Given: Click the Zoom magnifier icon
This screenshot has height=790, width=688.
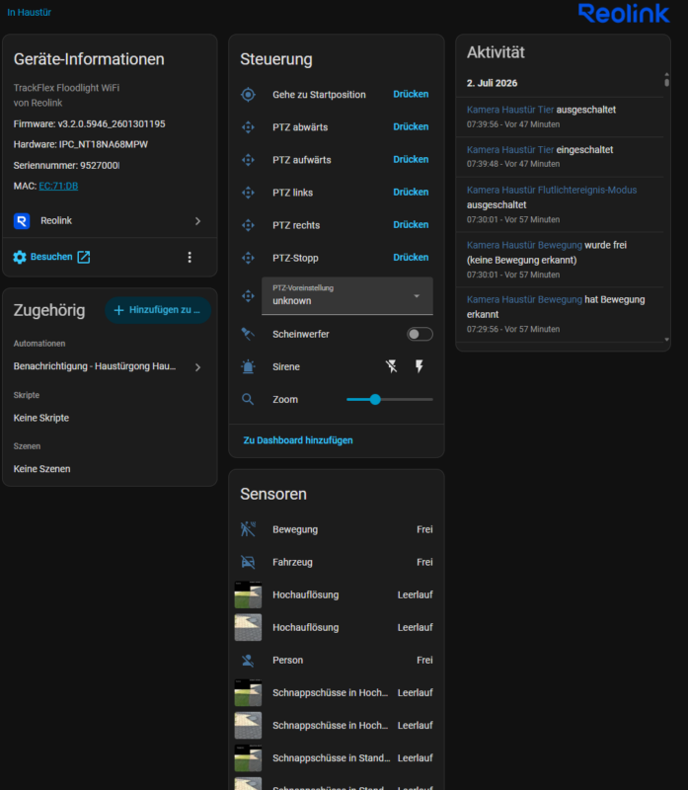Looking at the screenshot, I should tap(248, 400).
